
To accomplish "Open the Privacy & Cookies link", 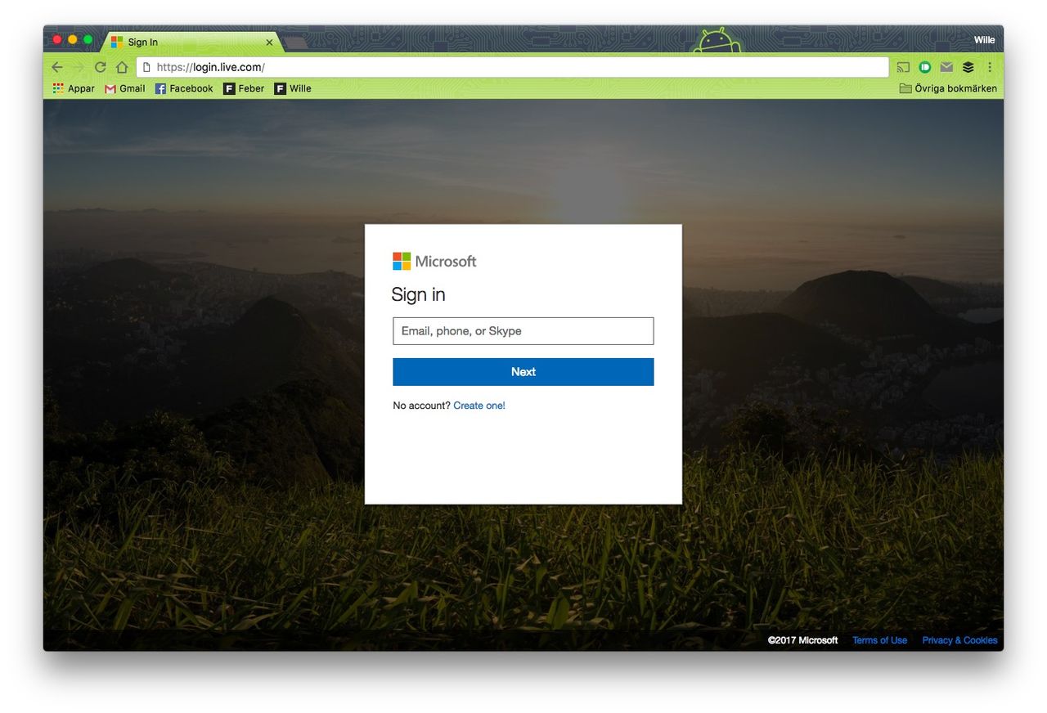I will coord(959,640).
